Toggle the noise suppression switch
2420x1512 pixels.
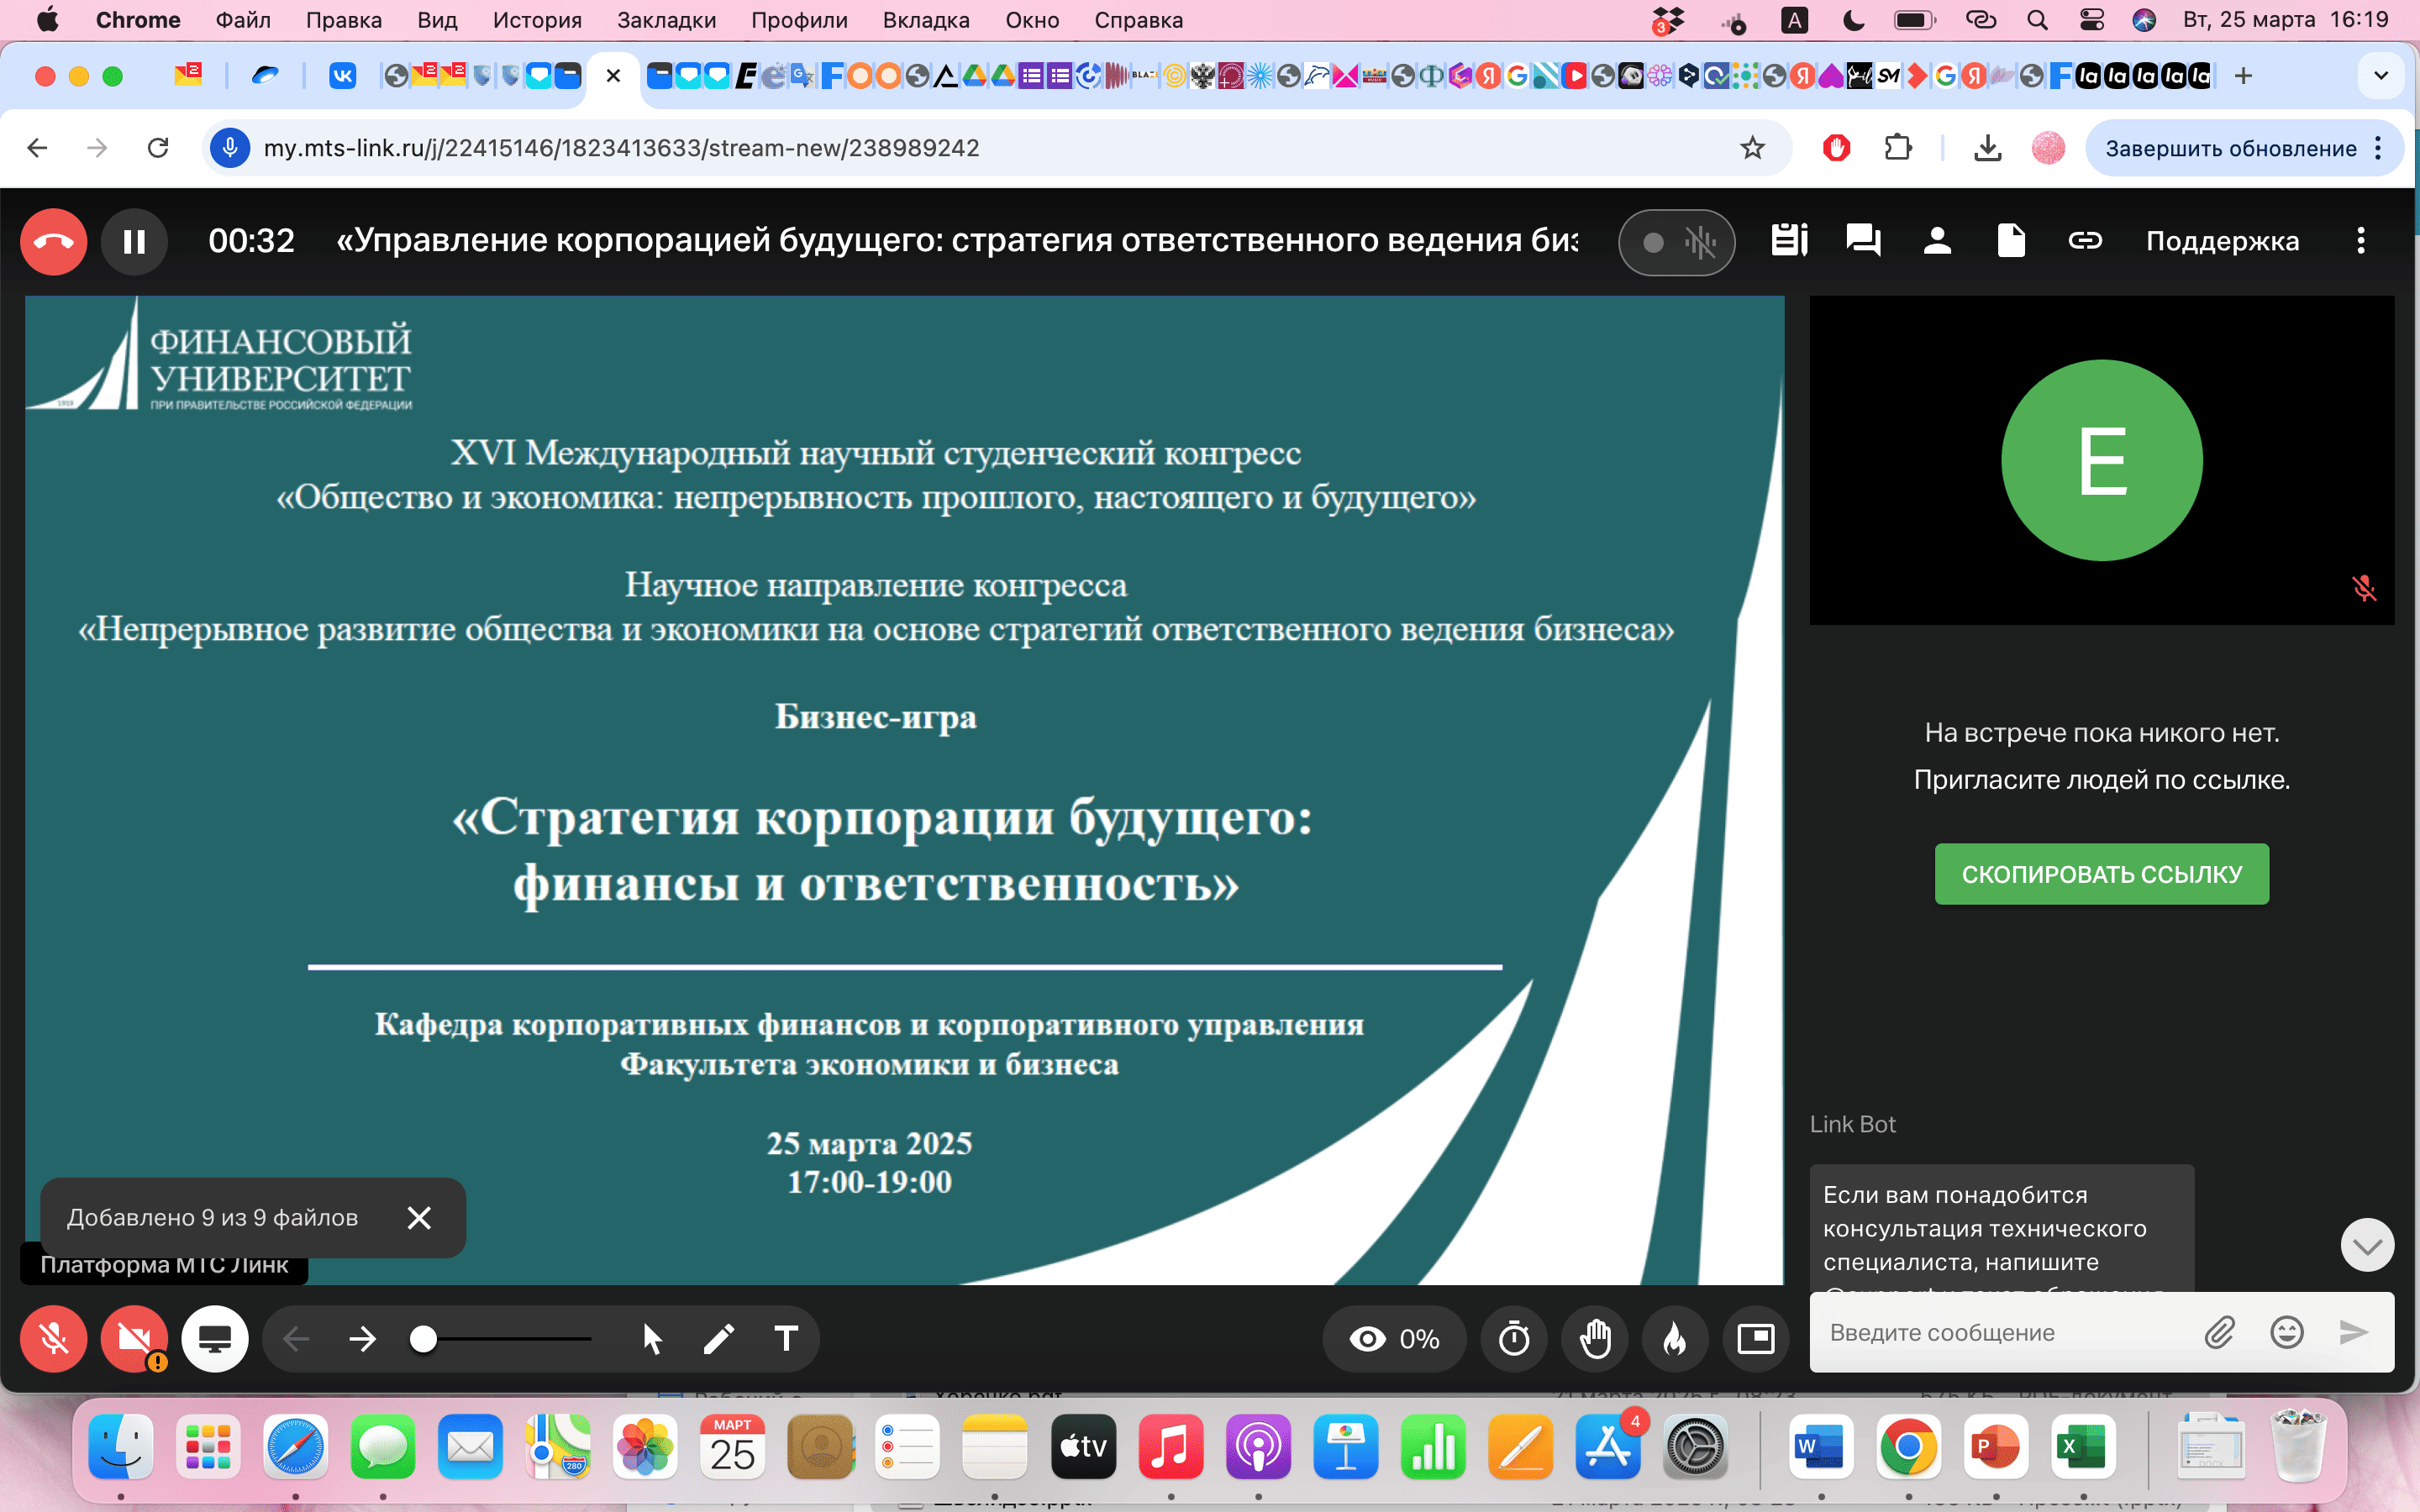1676,242
